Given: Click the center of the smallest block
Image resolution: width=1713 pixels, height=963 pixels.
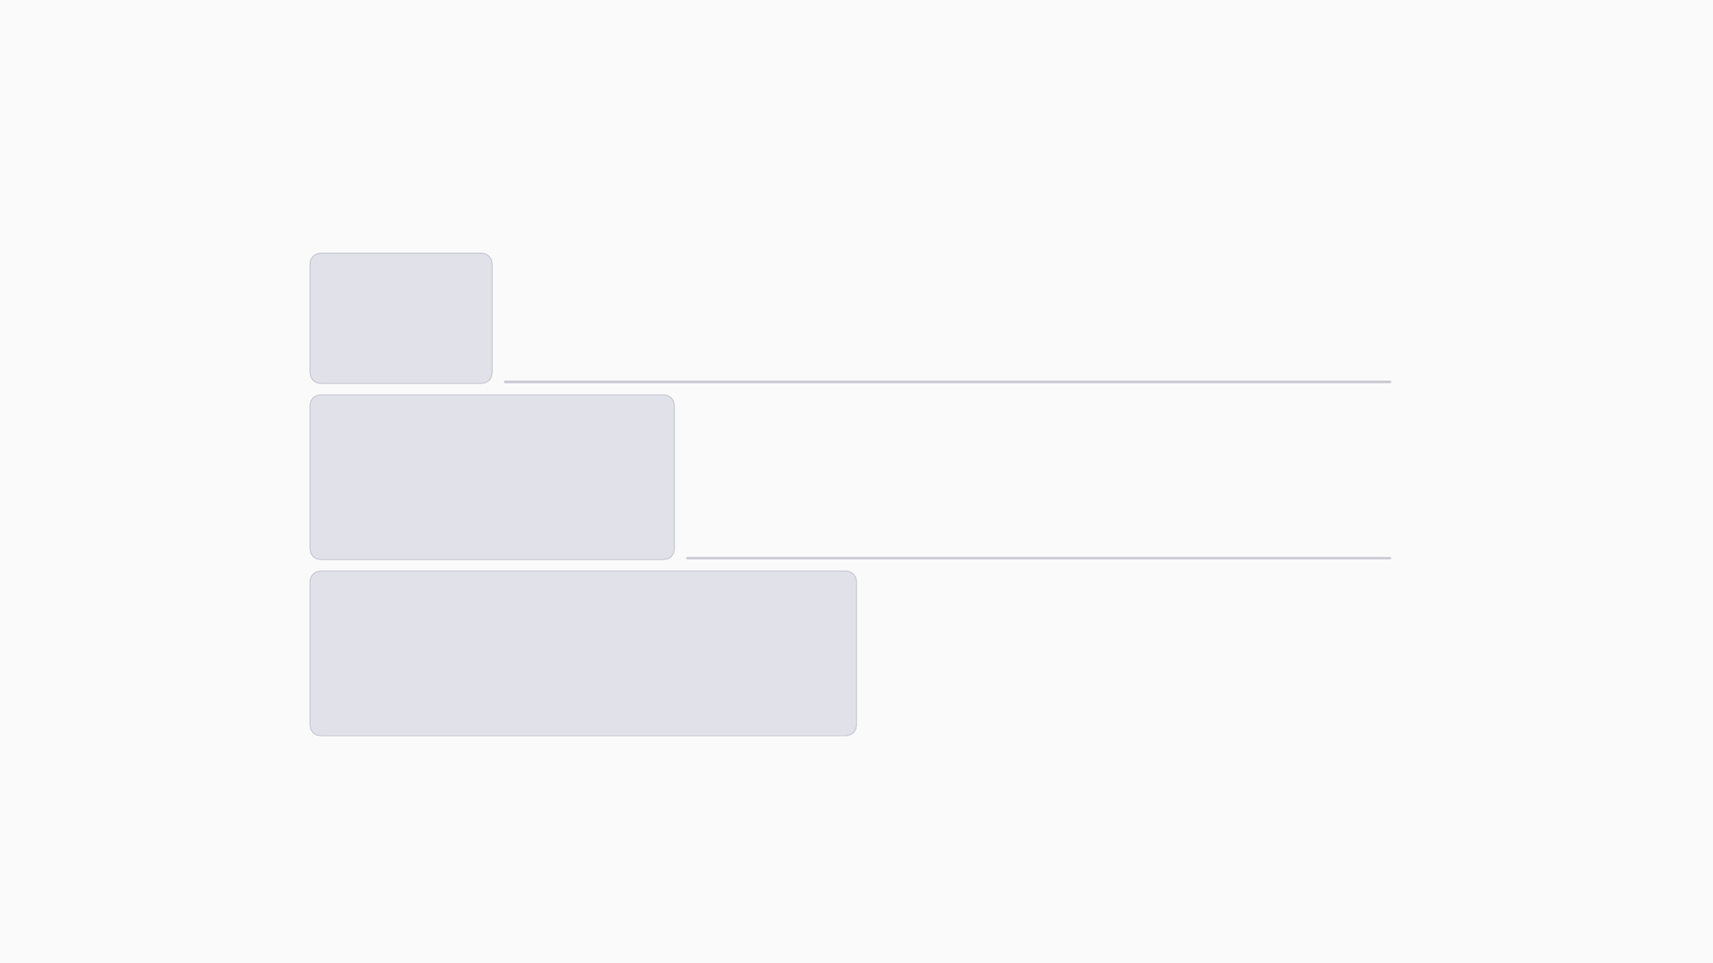Looking at the screenshot, I should [x=401, y=318].
